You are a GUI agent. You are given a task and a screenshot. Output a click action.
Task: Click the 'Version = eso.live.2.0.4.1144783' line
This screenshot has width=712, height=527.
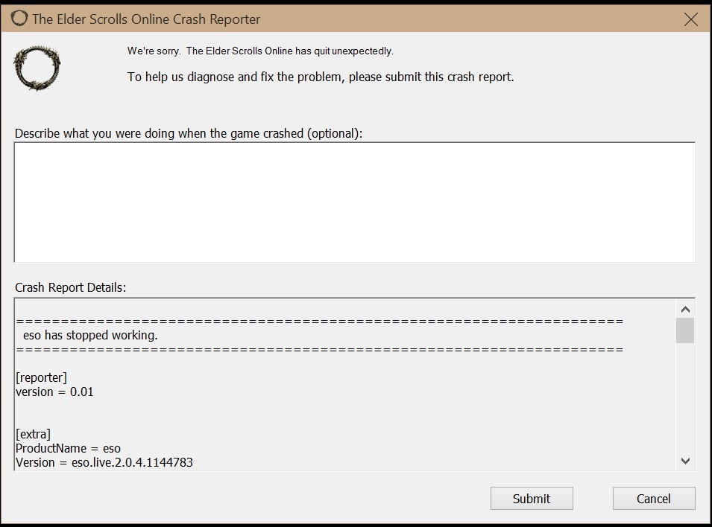[104, 462]
